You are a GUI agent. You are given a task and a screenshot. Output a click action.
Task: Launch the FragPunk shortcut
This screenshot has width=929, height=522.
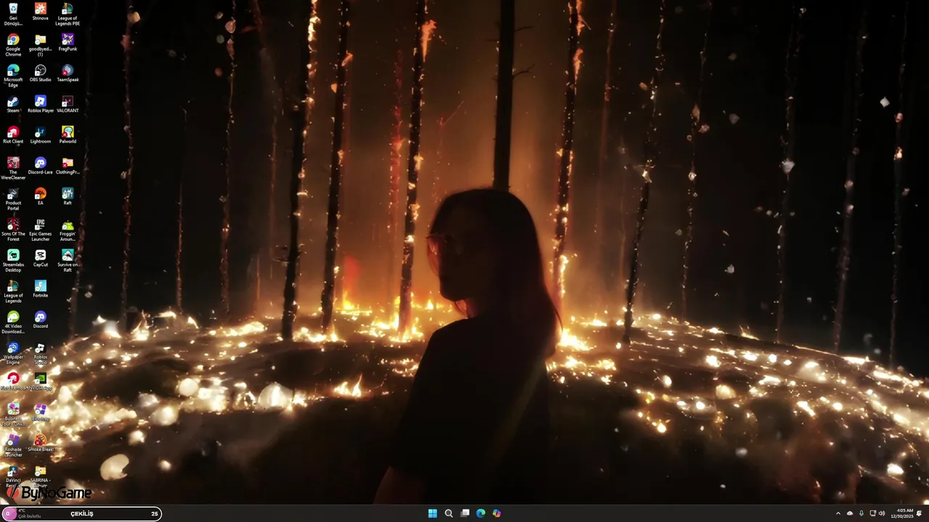pyautogui.click(x=67, y=42)
